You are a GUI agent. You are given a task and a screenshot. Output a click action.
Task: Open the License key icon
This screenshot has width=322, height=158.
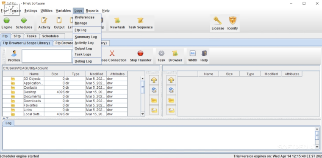pos(217,20)
